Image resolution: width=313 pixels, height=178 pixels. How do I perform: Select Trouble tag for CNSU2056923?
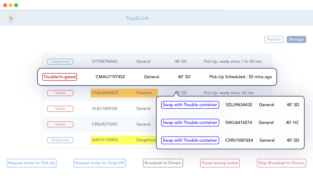click(x=60, y=93)
